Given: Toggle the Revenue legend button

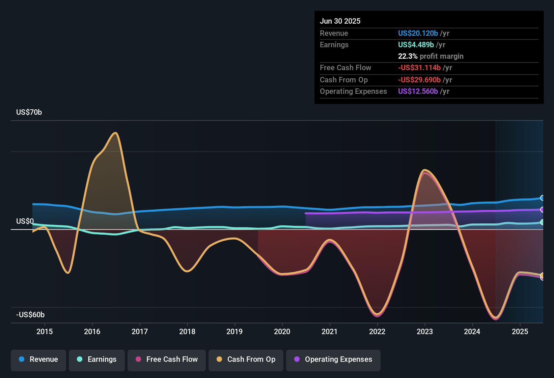Looking at the screenshot, I should (x=38, y=359).
